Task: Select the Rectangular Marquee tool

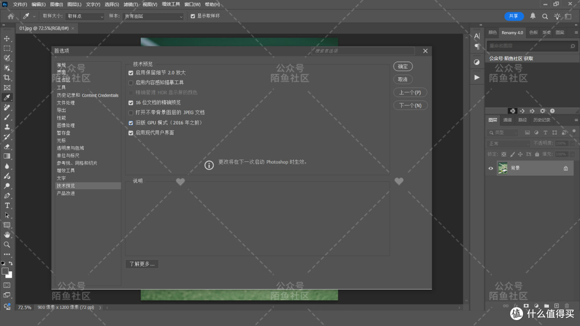Action: pyautogui.click(x=6, y=48)
